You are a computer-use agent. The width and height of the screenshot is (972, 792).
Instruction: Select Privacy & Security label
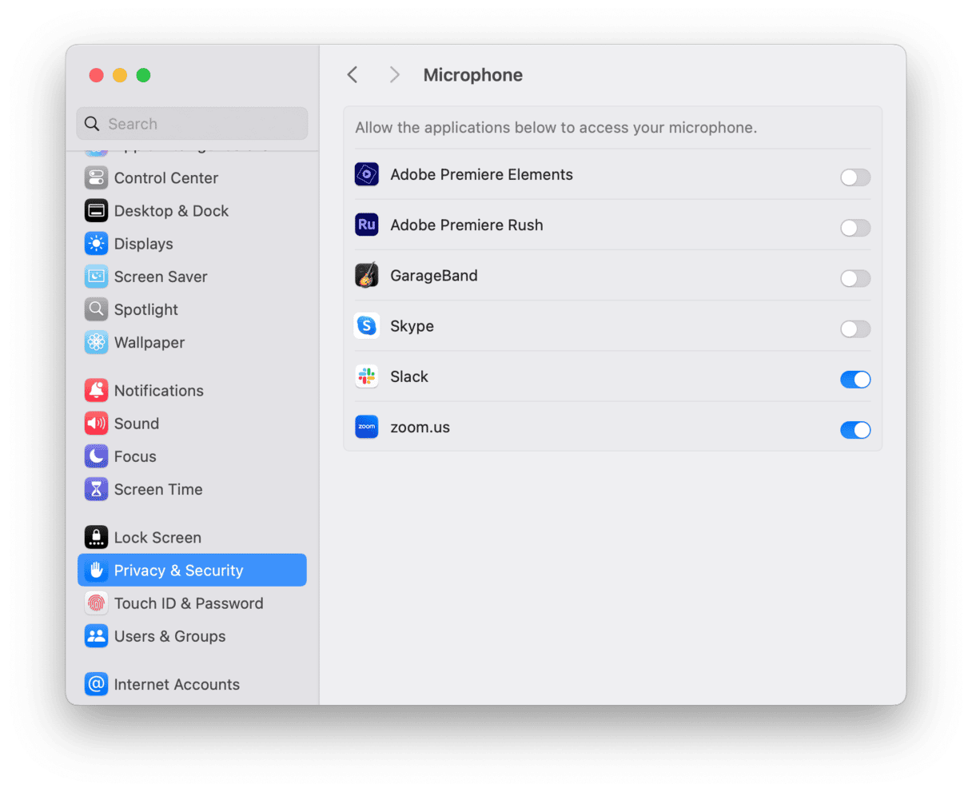(x=178, y=570)
